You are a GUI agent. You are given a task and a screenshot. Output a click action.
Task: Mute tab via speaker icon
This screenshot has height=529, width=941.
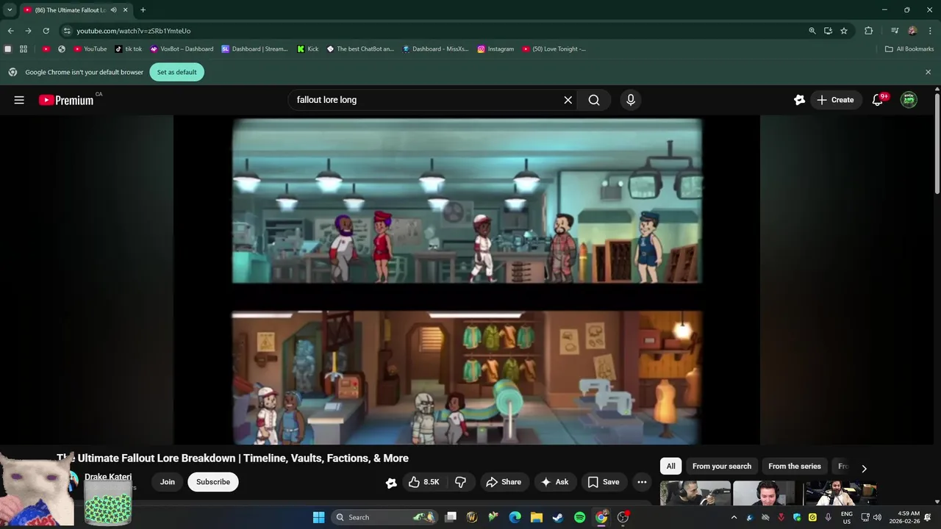click(113, 10)
